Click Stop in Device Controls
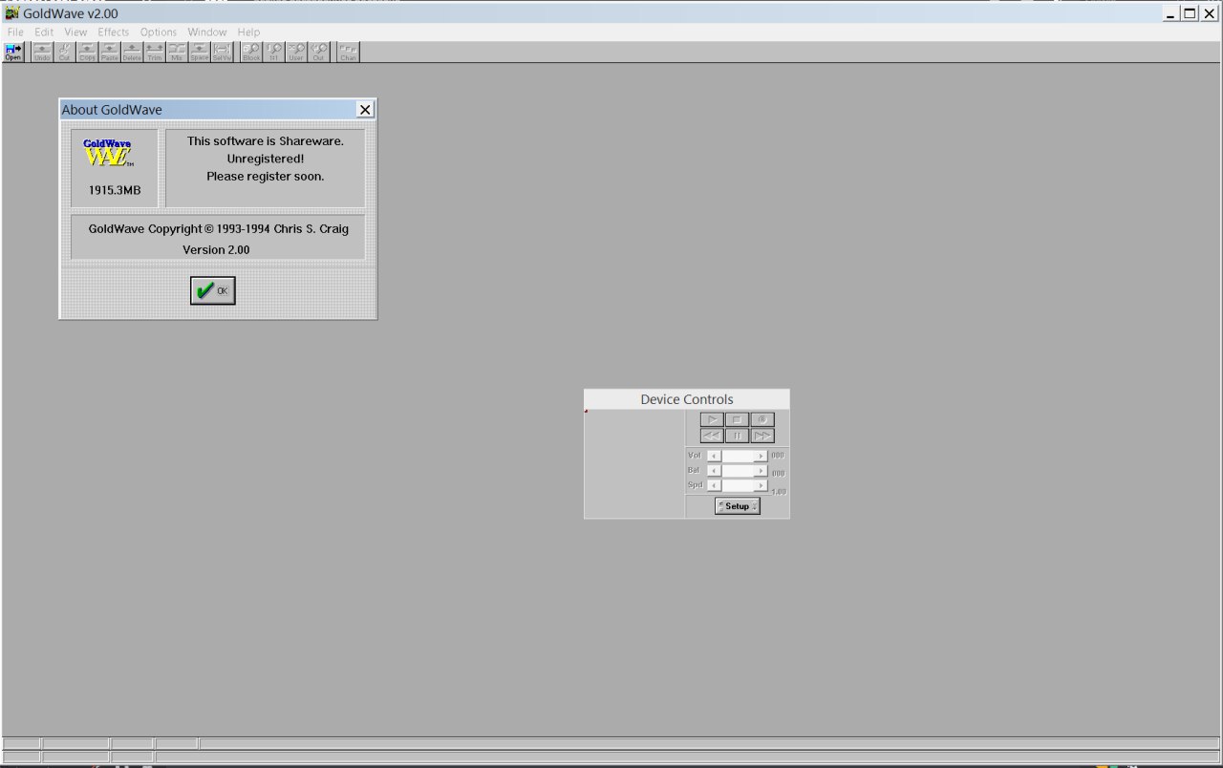 pos(737,419)
